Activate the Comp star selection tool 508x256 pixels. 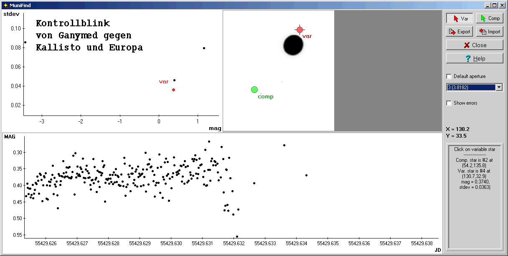coord(490,18)
